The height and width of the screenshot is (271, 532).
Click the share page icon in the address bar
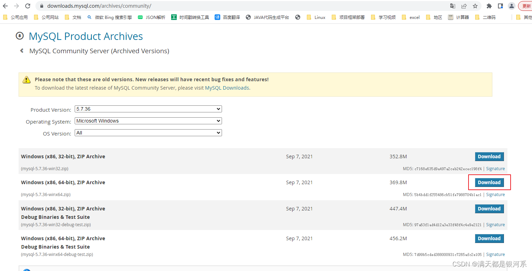[x=464, y=6]
